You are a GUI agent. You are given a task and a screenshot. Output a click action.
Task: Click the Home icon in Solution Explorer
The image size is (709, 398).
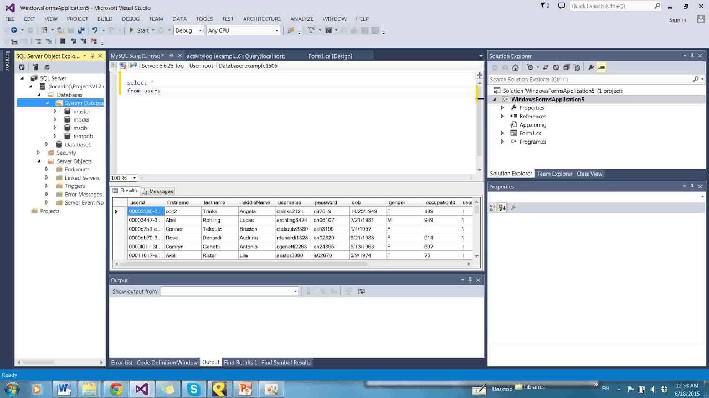click(x=515, y=67)
